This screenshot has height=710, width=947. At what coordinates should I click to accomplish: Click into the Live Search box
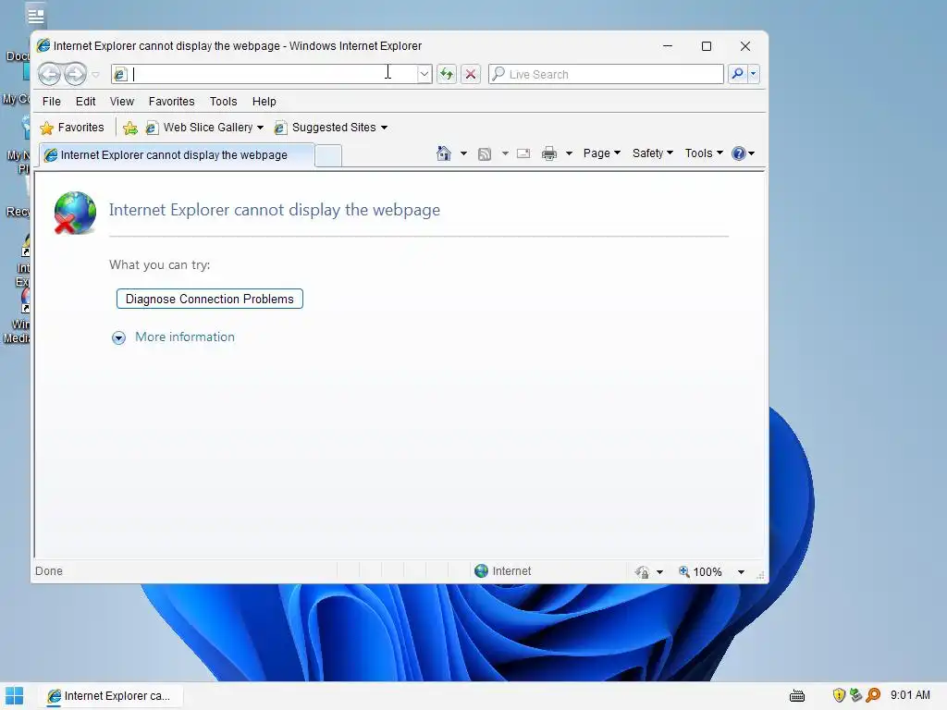pos(606,74)
